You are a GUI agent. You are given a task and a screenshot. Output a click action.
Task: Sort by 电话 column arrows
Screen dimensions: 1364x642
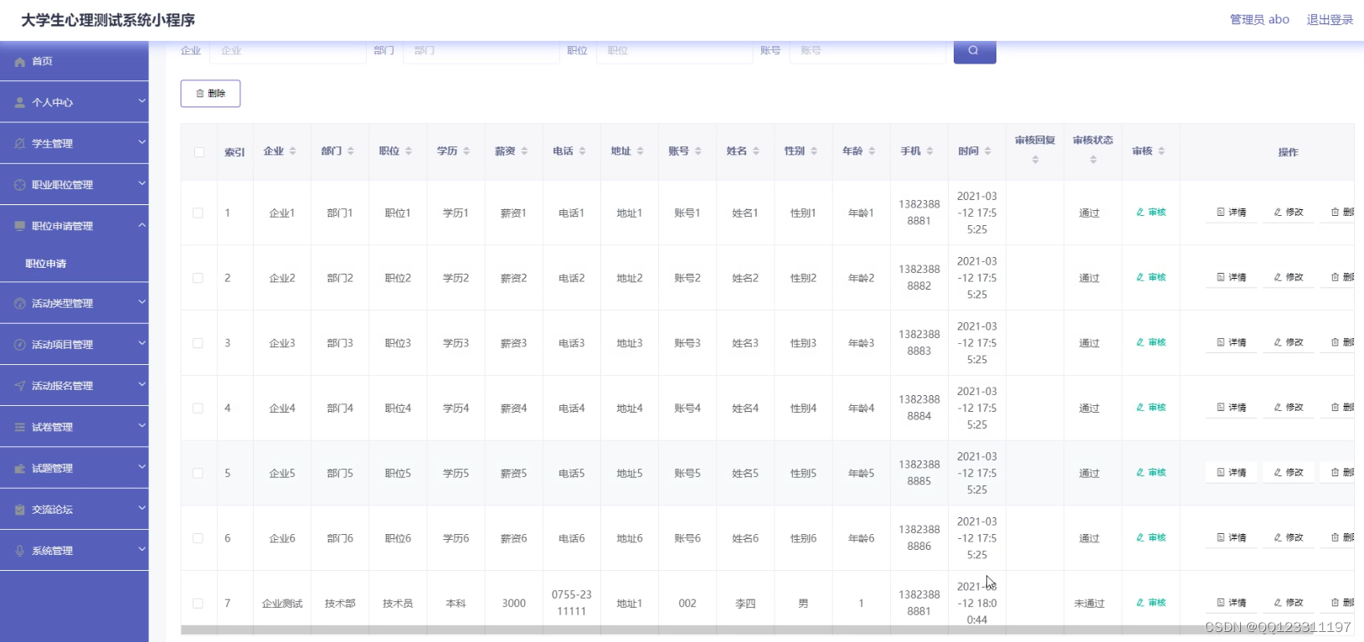pyautogui.click(x=582, y=152)
